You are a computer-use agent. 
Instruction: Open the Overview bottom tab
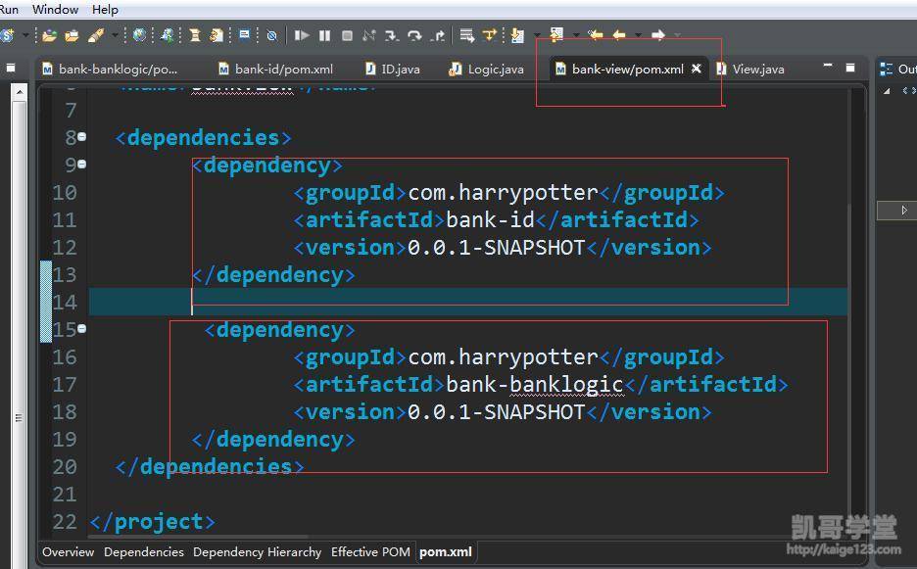coord(68,552)
